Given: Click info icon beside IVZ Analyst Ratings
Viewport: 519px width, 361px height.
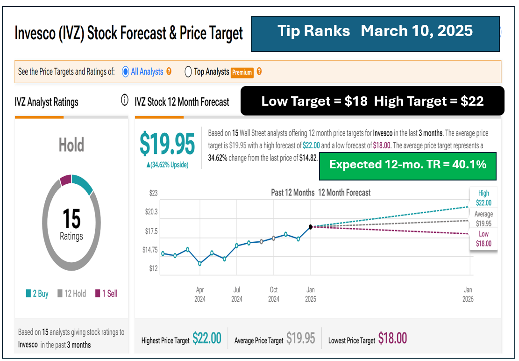Looking at the screenshot, I should click(x=125, y=100).
